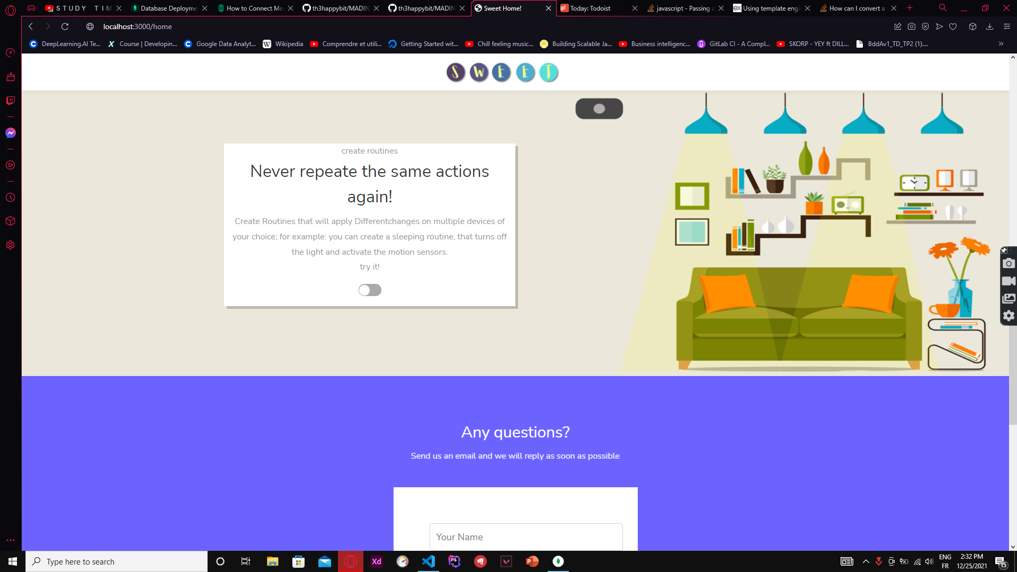Launch Visual Studio Code from taskbar

429,561
